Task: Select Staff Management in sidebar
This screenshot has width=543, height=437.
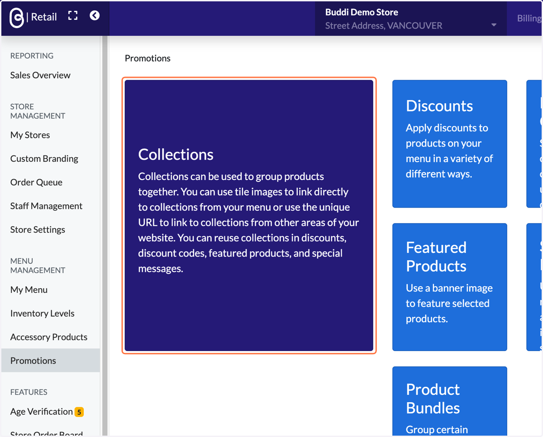Action: 46,206
